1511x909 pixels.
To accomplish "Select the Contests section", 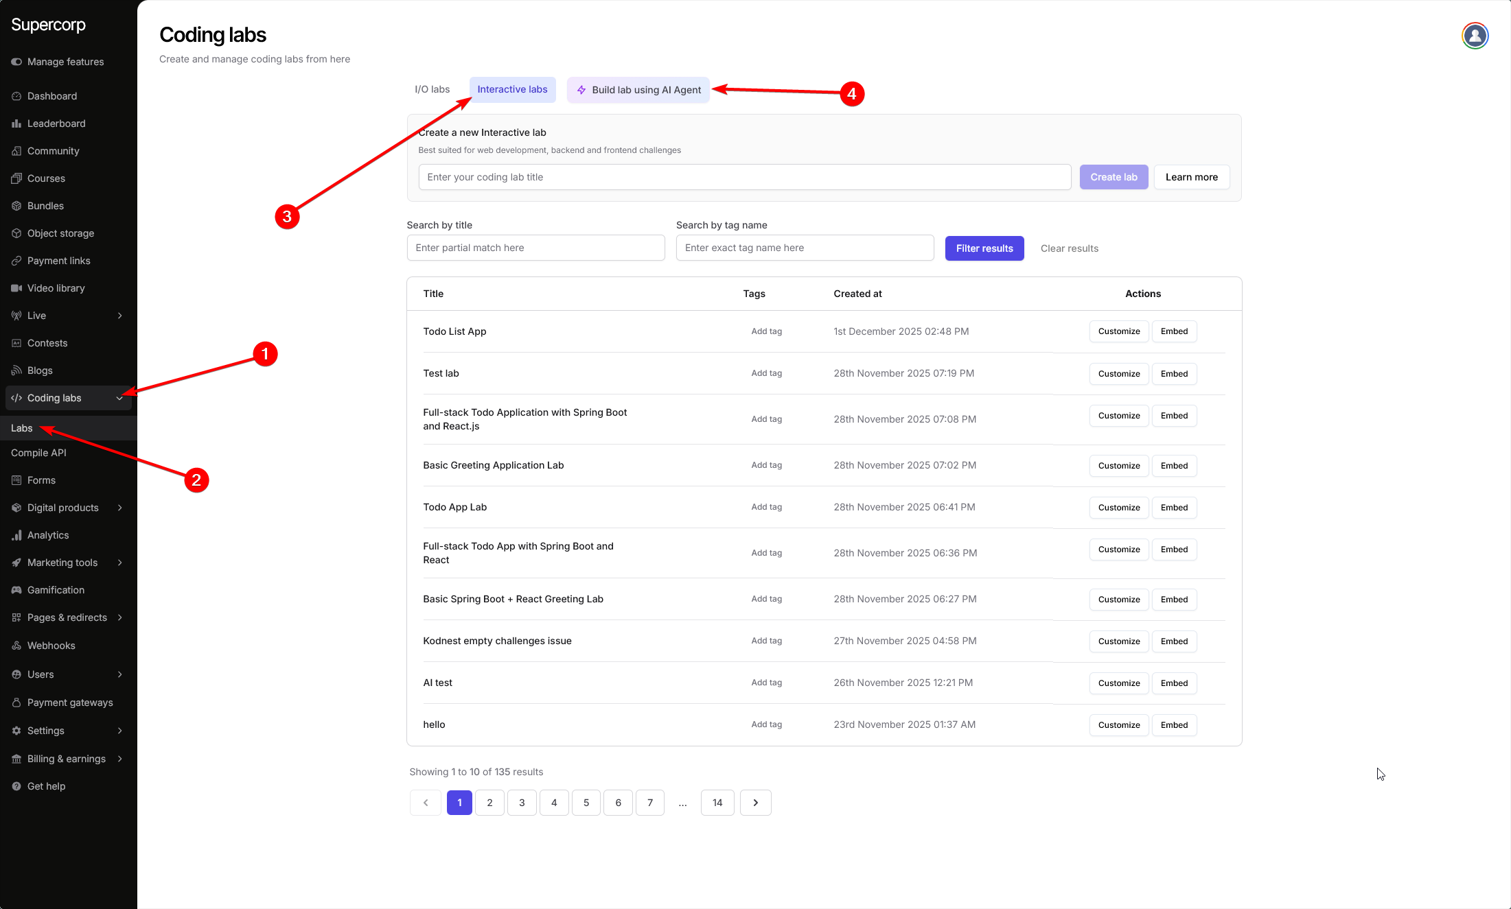I will (x=47, y=342).
